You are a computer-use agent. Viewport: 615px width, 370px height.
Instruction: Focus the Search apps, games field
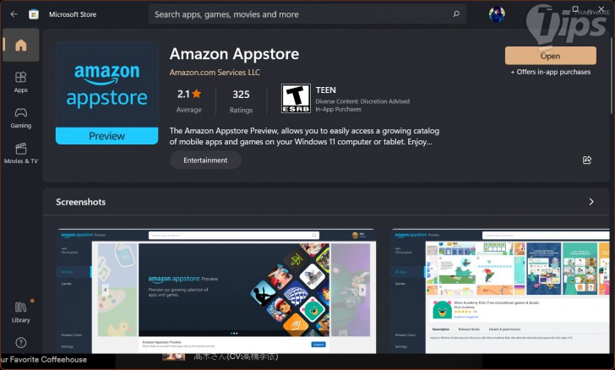307,14
